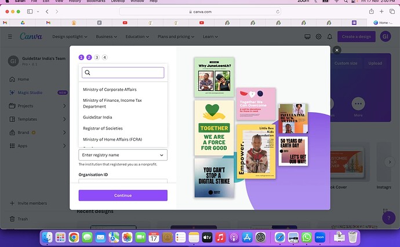This screenshot has height=247, width=400.
Task: Open Zoom app in the dock
Action: click(320, 238)
